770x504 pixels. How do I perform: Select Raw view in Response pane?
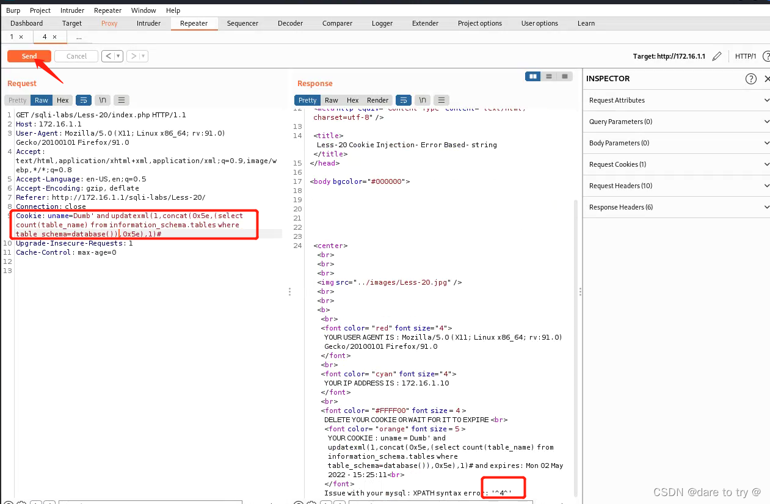point(332,100)
